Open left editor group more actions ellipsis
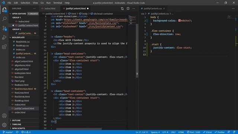238x134 pixels. pos(134,9)
